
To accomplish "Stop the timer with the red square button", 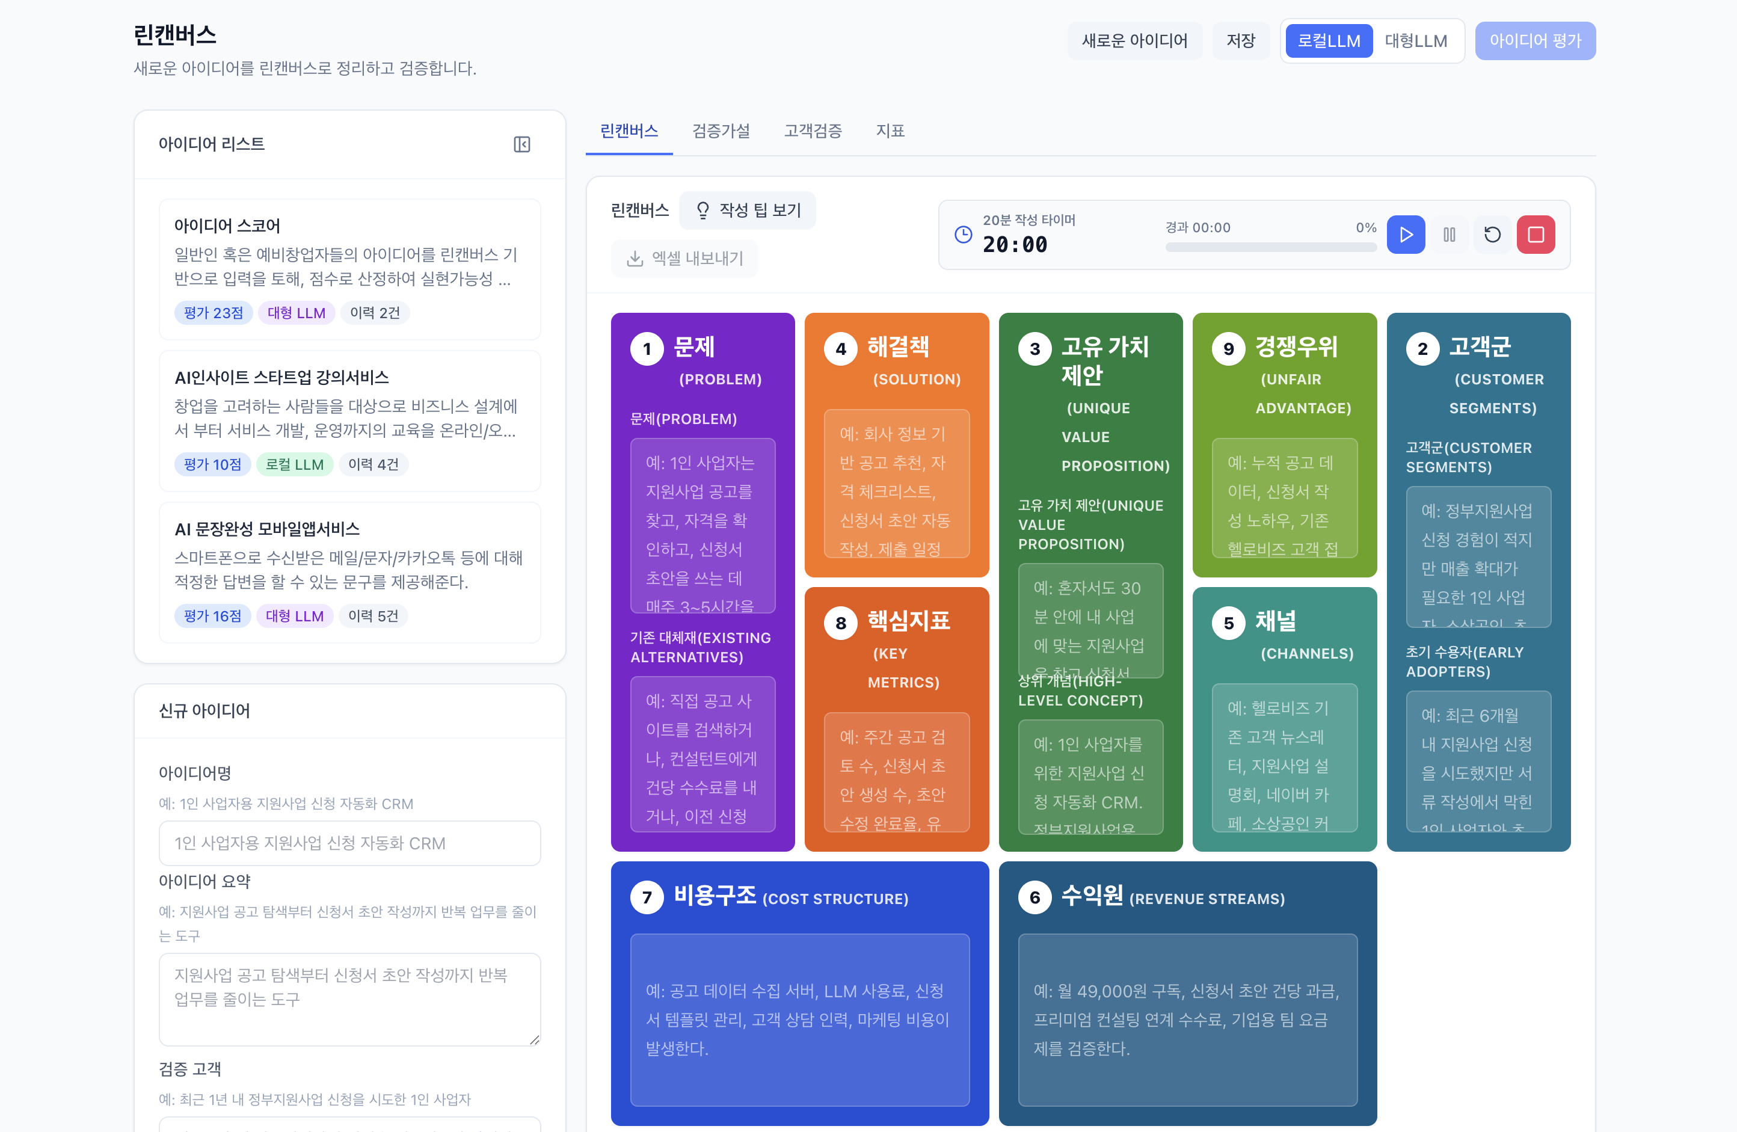I will tap(1535, 235).
